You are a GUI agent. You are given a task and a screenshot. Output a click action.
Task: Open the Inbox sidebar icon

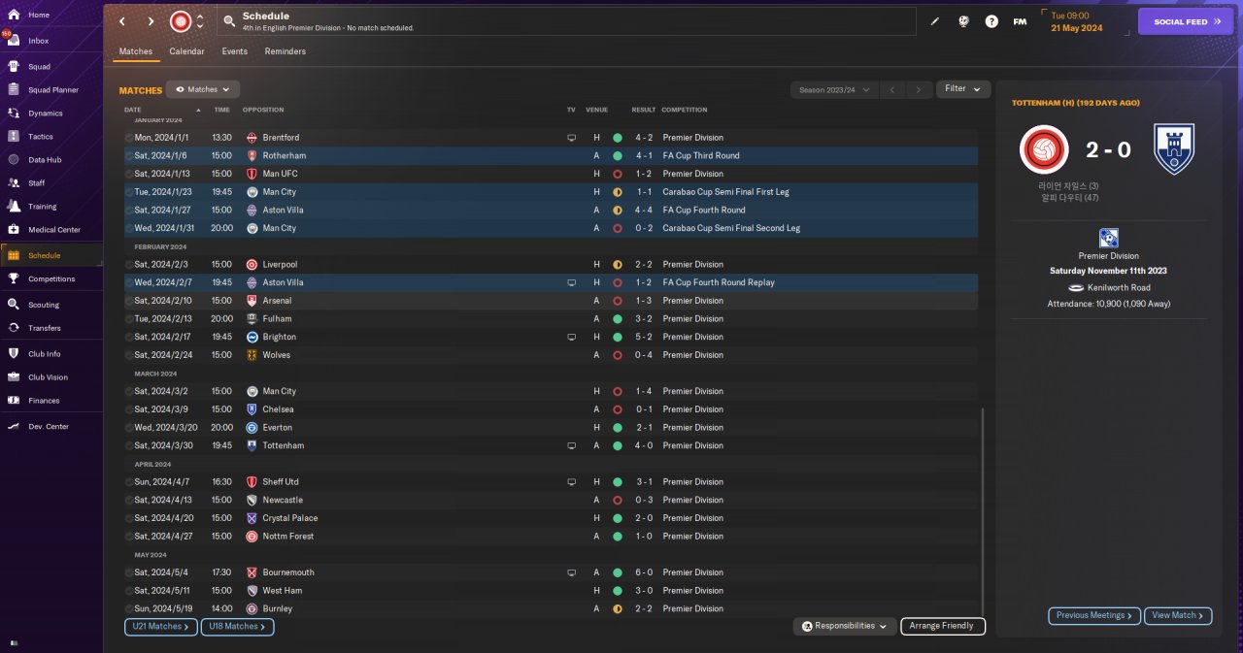(14, 41)
